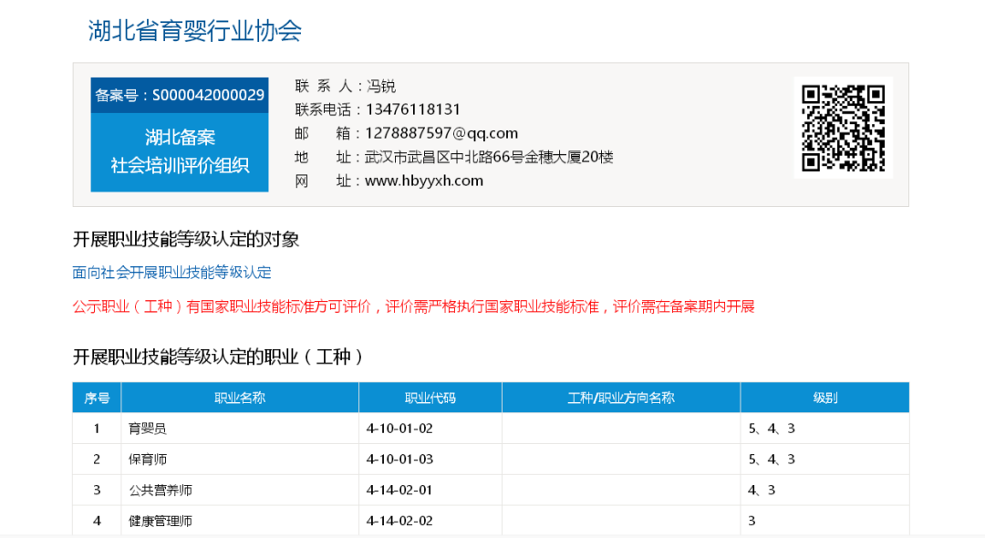The image size is (985, 538).
Task: Select the 育婴员 table cell
Action: [x=240, y=429]
